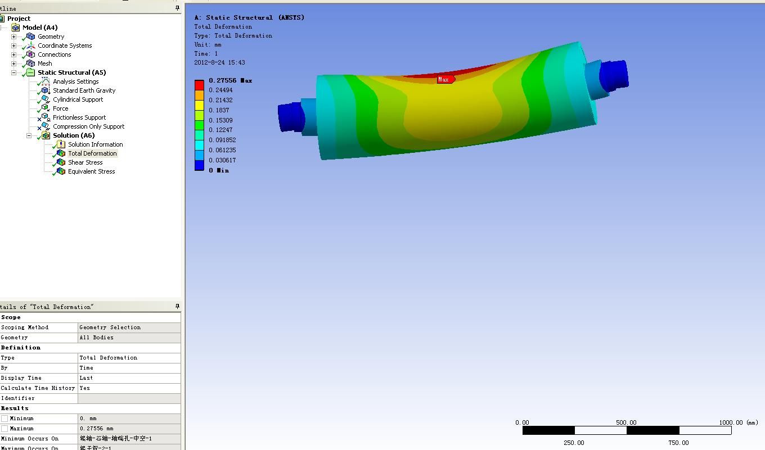Click the Shear Stress result icon
Screen dimensions: 765x450
tap(60, 162)
